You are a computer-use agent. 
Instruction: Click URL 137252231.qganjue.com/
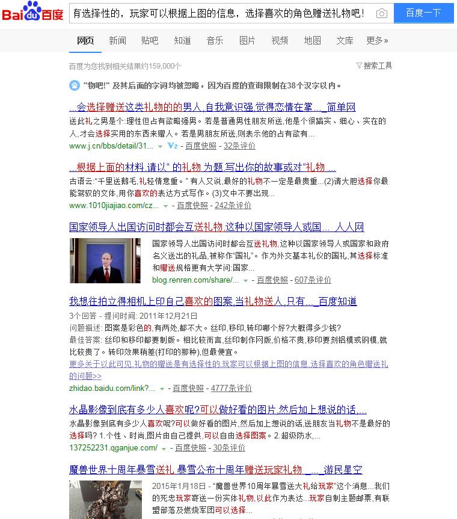pyautogui.click(x=113, y=448)
